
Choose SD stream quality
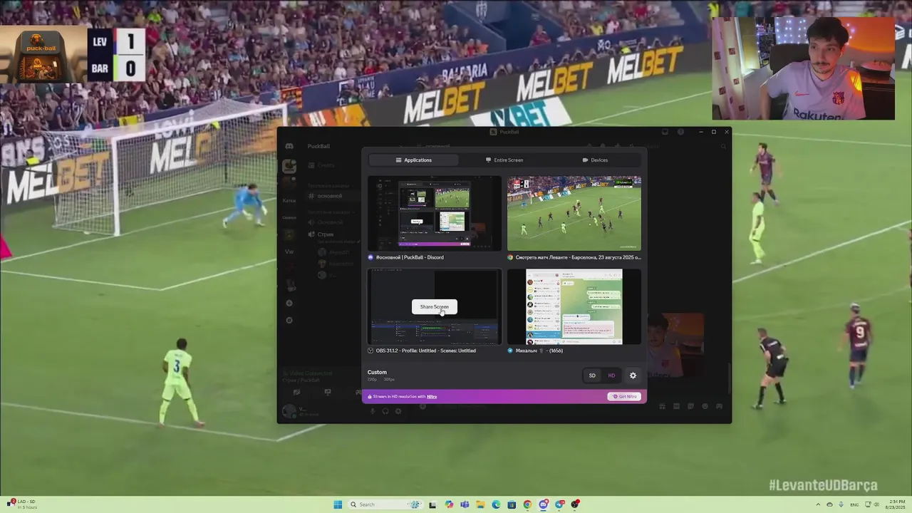[x=592, y=375]
